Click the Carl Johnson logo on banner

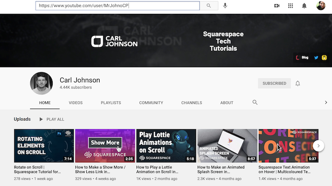pos(114,41)
